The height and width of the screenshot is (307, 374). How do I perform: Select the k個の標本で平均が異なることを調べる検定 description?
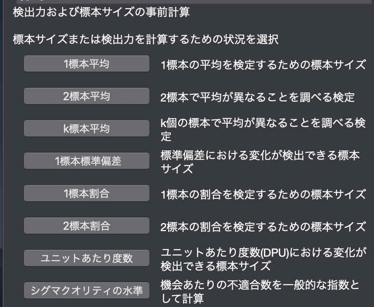[263, 129]
